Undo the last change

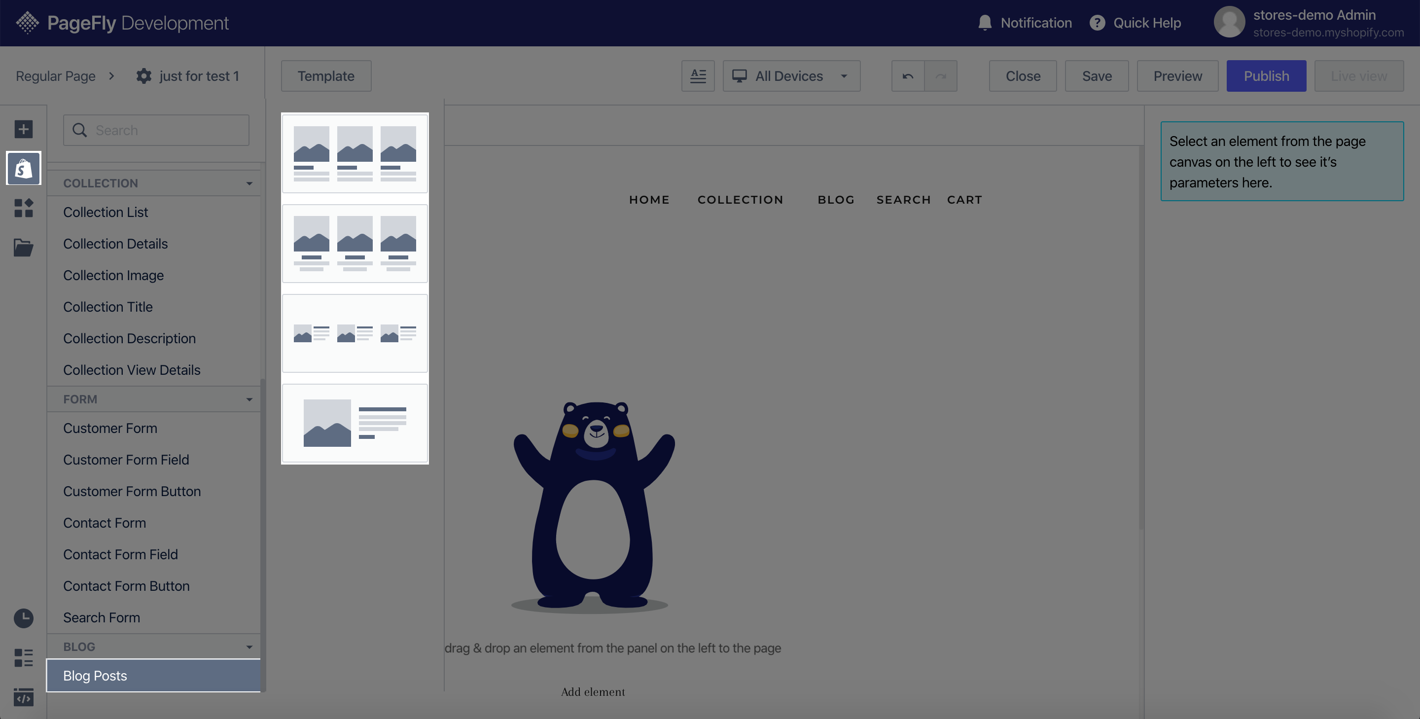tap(908, 76)
